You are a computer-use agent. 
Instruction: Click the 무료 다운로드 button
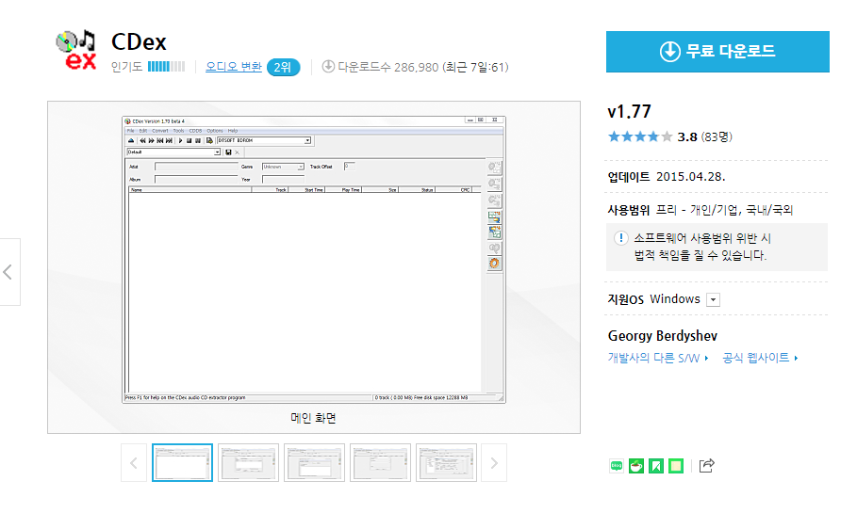point(717,52)
